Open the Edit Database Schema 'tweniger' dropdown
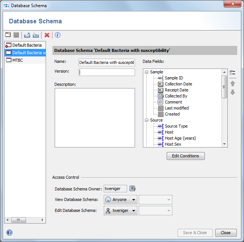 pos(120,211)
